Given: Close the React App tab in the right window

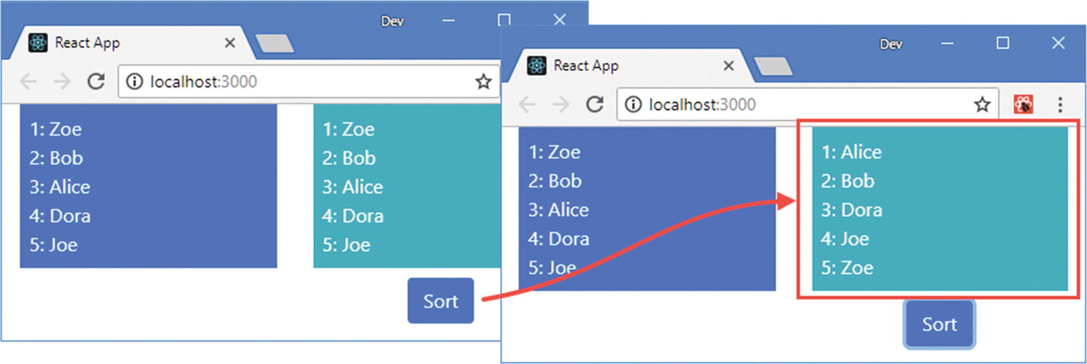Looking at the screenshot, I should [x=729, y=66].
